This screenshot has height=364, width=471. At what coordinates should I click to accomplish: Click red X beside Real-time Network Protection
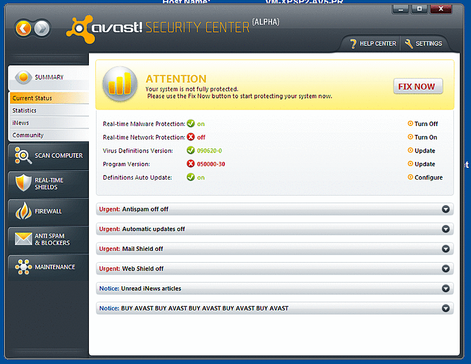pos(191,137)
